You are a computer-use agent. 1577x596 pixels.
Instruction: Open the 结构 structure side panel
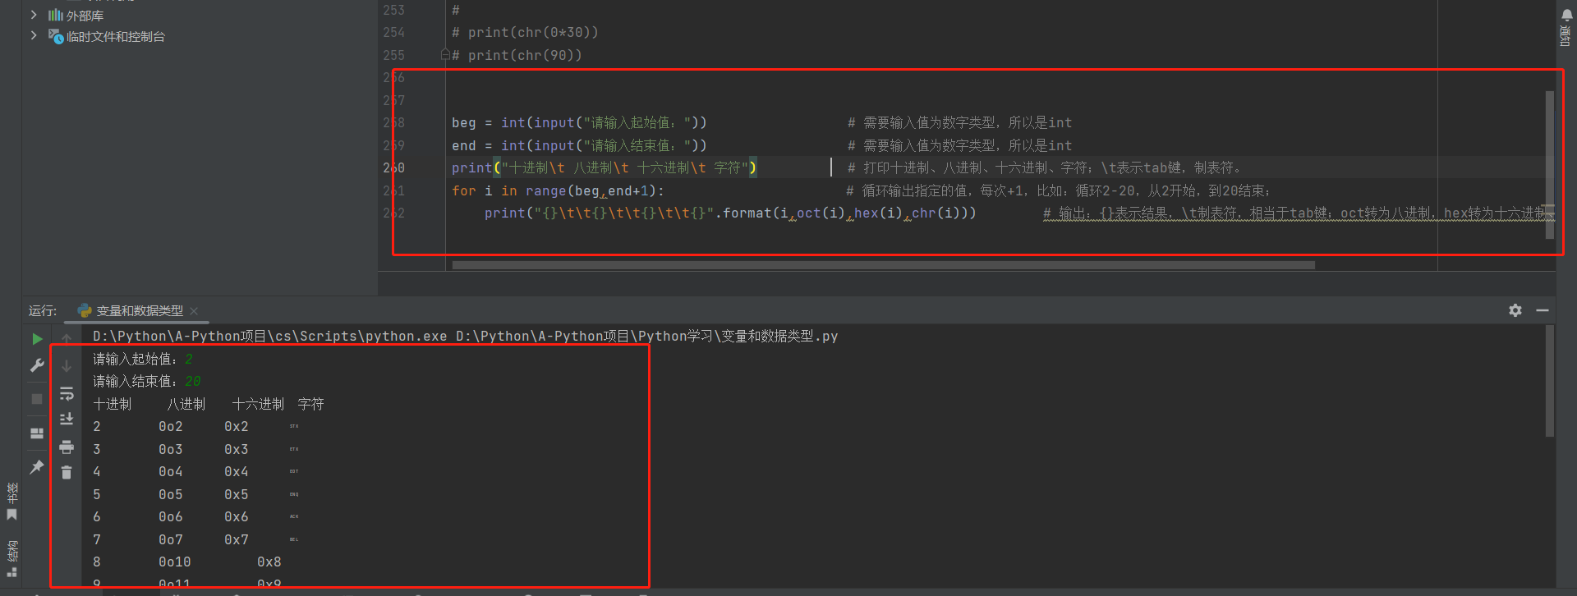pos(12,558)
